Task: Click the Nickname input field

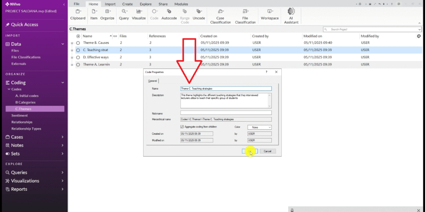Action: pos(226,112)
